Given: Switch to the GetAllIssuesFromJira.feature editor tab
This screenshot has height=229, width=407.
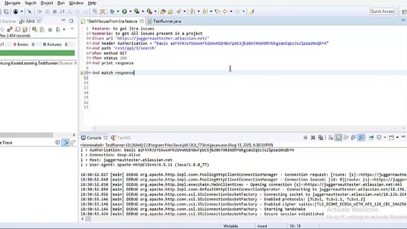Looking at the screenshot, I should pyautogui.click(x=112, y=21).
